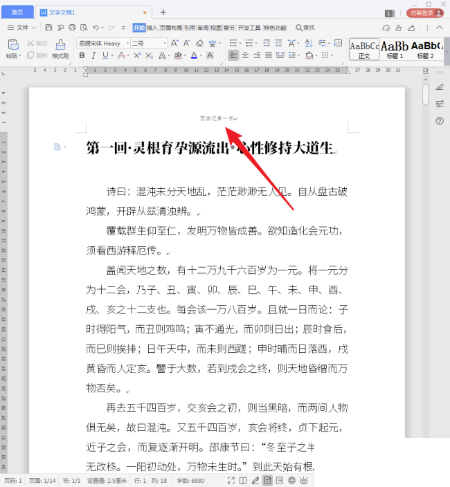Click the 字数: 6880 word count in status bar
The width and height of the screenshot is (450, 487).
190,481
